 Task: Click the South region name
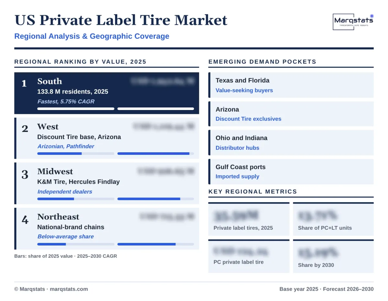49,81
